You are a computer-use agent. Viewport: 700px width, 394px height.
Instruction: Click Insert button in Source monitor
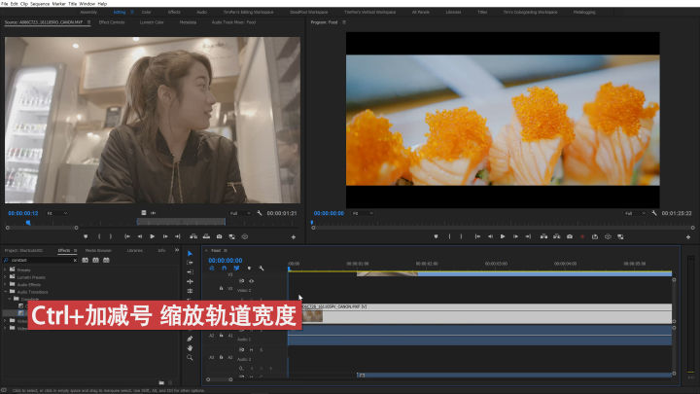click(193, 236)
